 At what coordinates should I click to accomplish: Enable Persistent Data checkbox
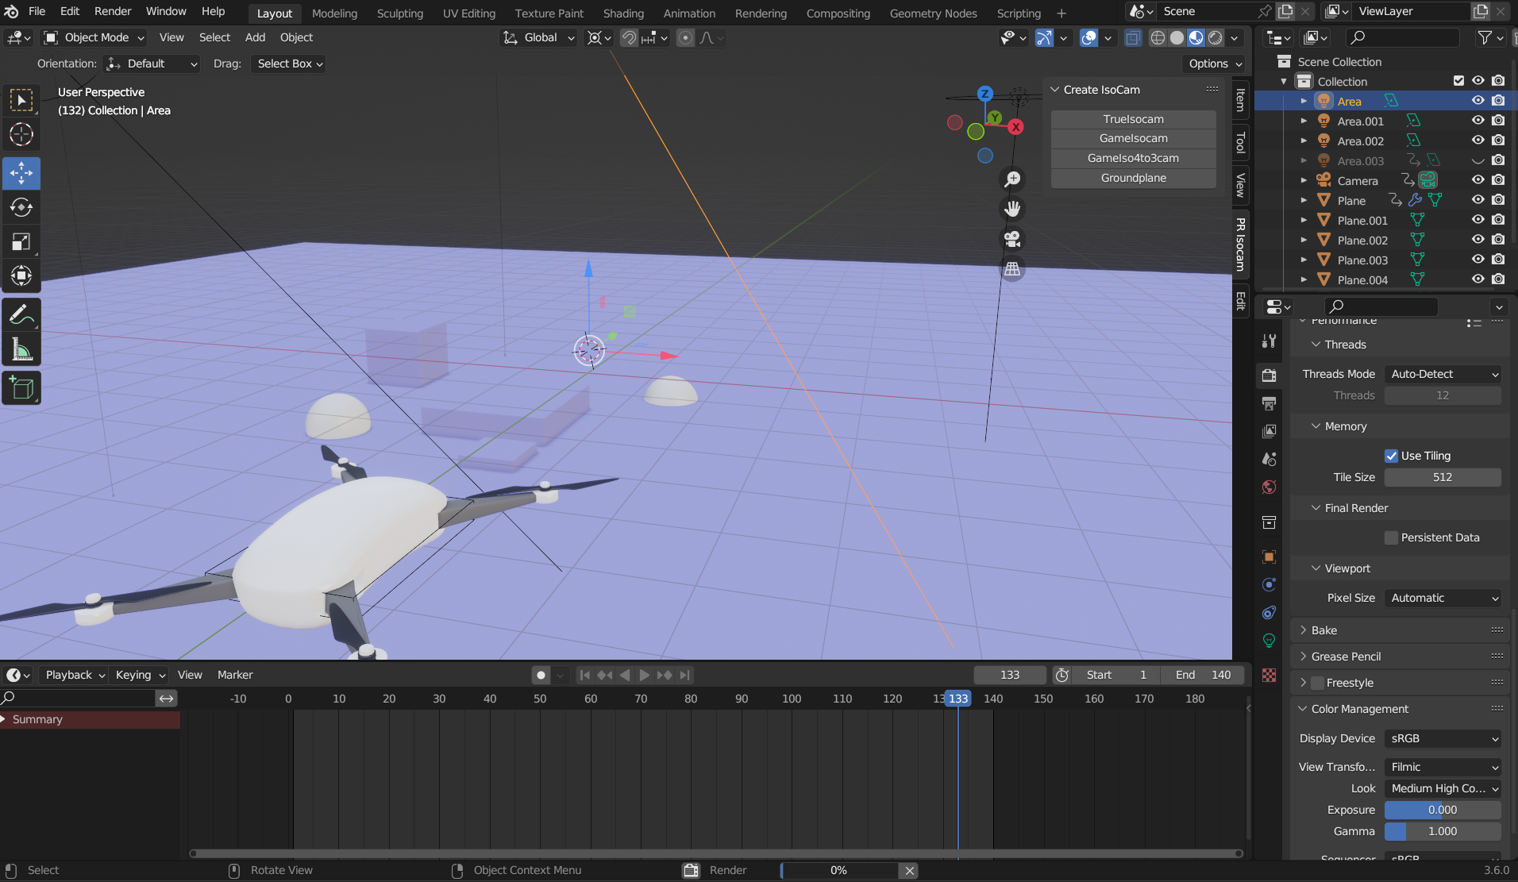pos(1391,537)
